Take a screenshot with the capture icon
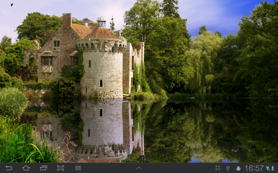The height and width of the screenshot is (173, 278). pos(60,168)
